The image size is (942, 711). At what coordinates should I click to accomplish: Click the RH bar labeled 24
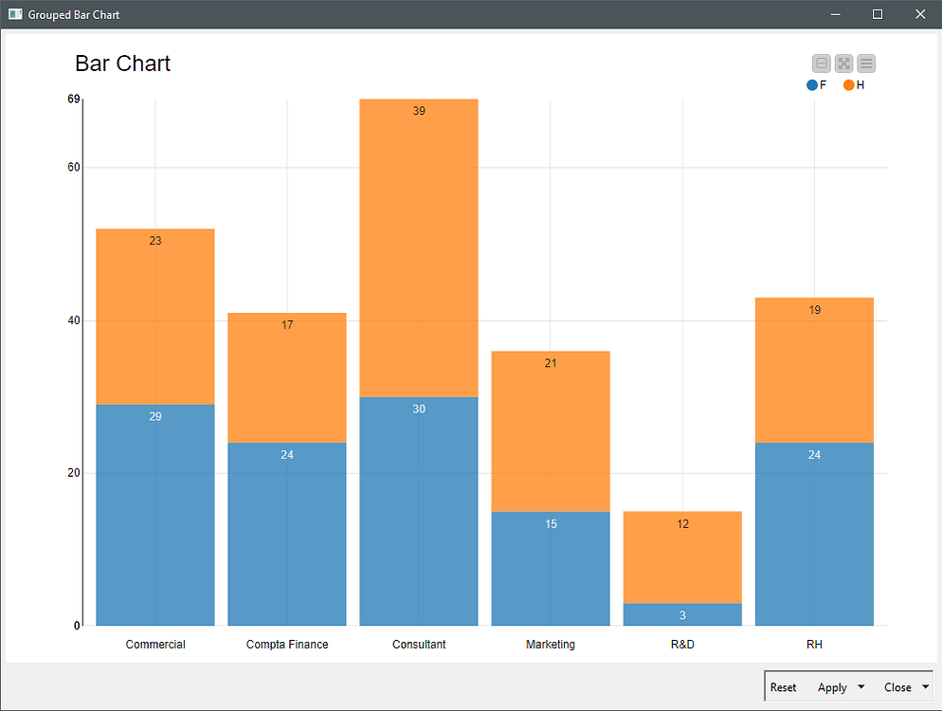point(813,531)
